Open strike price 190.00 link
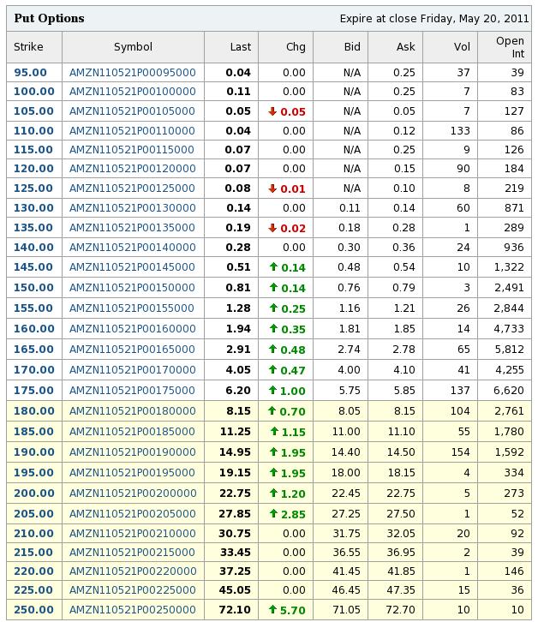The width and height of the screenshot is (538, 622). click(33, 452)
